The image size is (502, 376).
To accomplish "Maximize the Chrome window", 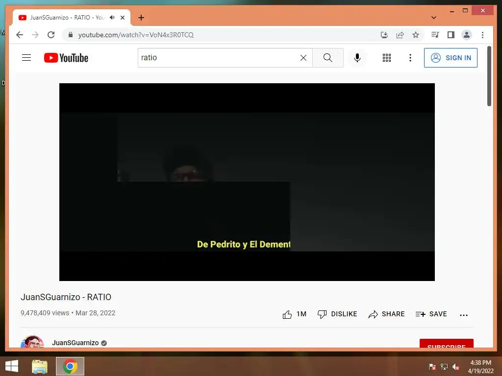I will (x=465, y=11).
